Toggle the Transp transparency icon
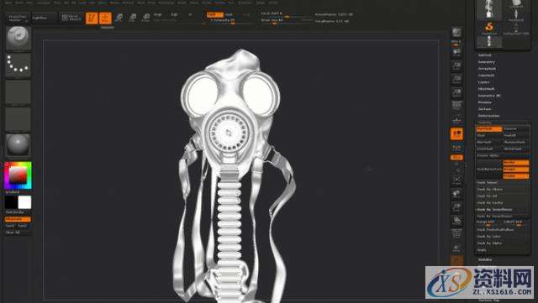The width and height of the screenshot is (538, 303). (x=456, y=248)
